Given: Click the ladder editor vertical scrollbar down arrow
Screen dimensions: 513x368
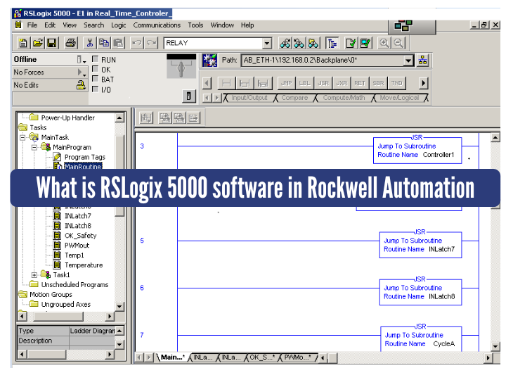Looking at the screenshot, I should point(495,346).
